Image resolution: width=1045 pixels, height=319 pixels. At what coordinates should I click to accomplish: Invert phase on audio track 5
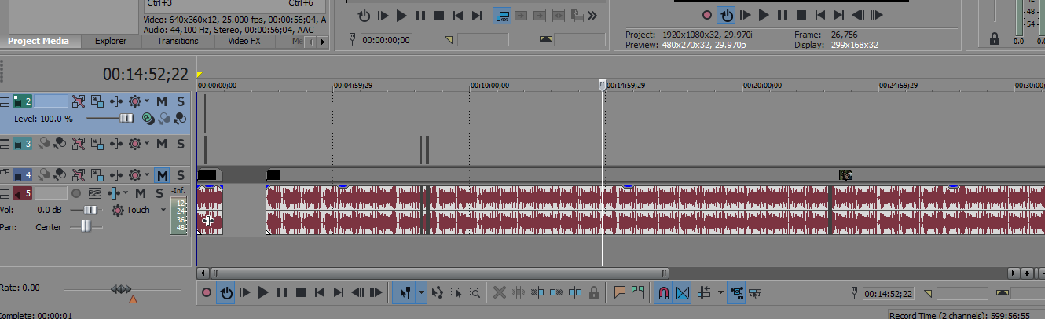pos(96,193)
